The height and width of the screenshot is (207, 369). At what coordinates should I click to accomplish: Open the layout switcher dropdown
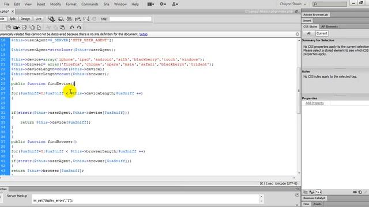(150, 4)
